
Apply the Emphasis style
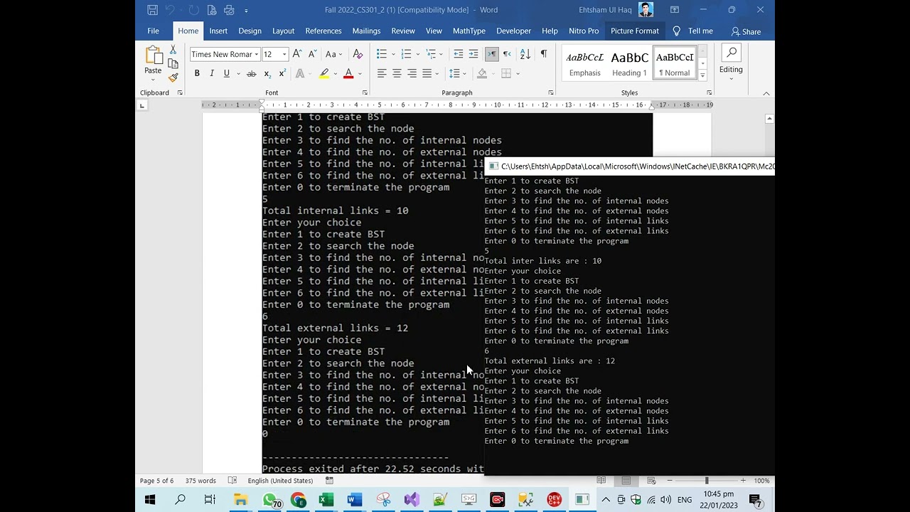585,63
